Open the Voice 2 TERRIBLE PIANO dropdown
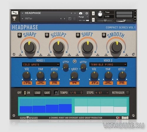 (108, 65)
